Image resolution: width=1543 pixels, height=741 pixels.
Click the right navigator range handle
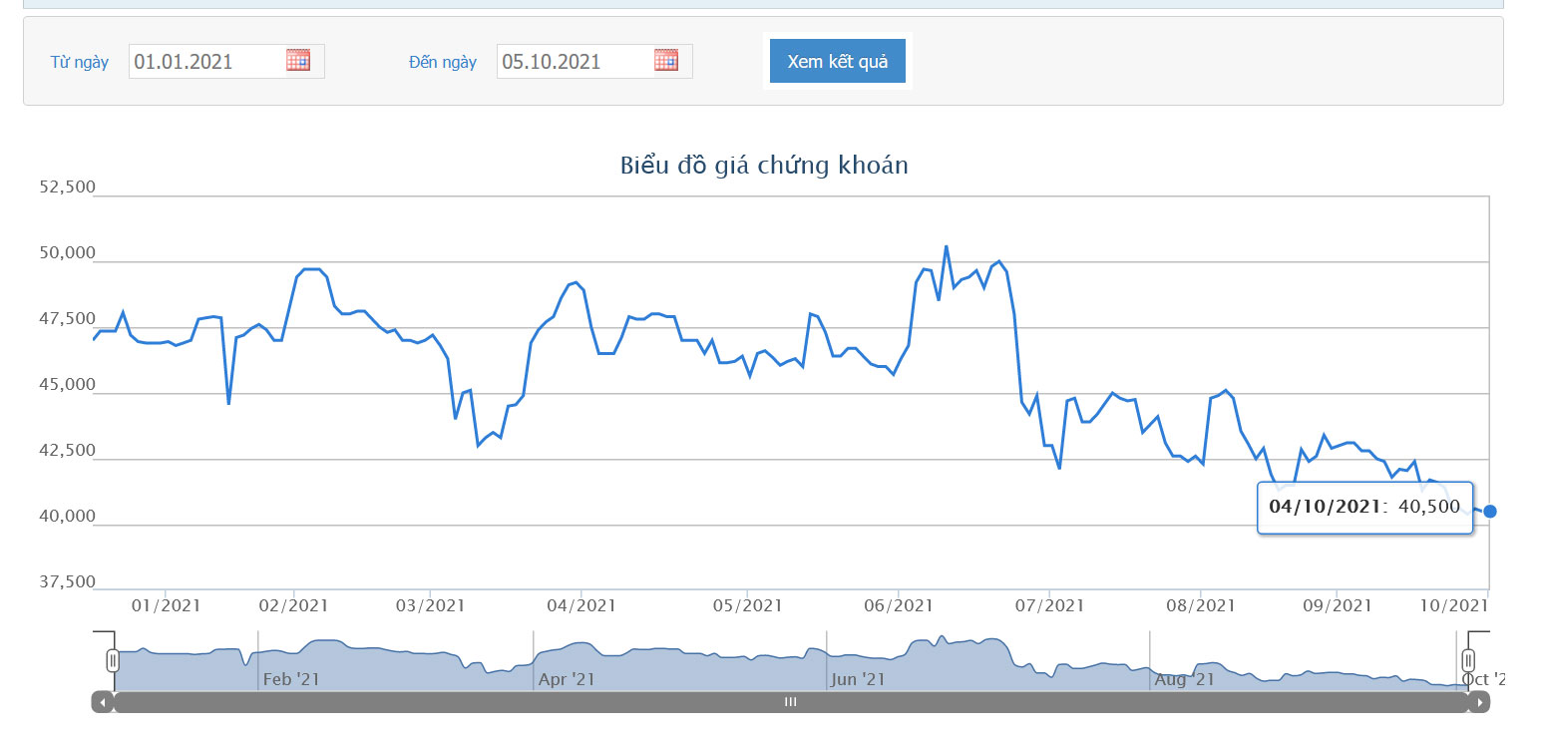(1468, 660)
